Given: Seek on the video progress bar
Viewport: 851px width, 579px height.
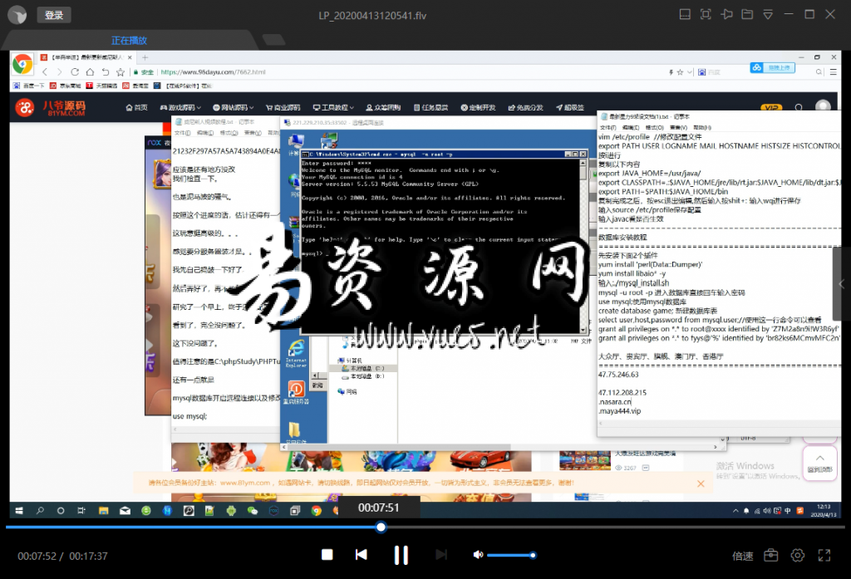Looking at the screenshot, I should (x=425, y=527).
